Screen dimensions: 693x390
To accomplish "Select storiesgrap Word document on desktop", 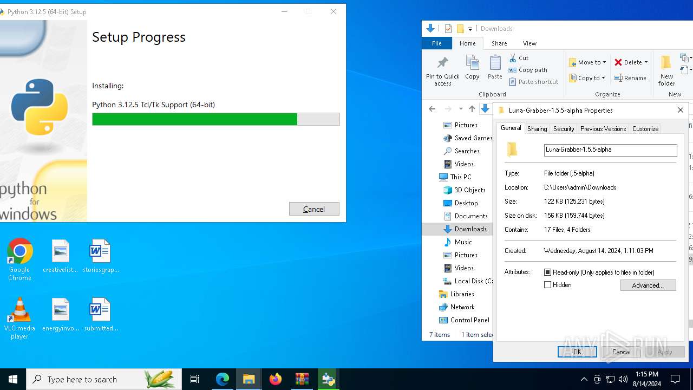I will pos(101,257).
